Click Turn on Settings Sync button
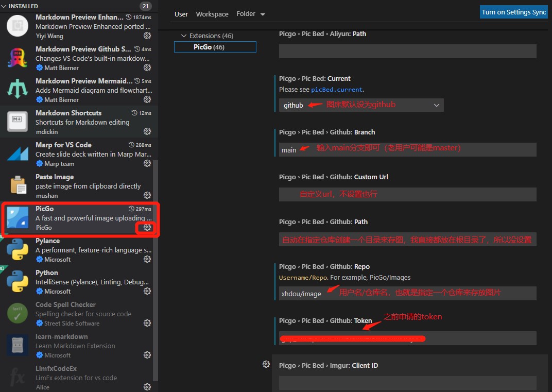The image size is (552, 392). pyautogui.click(x=513, y=12)
